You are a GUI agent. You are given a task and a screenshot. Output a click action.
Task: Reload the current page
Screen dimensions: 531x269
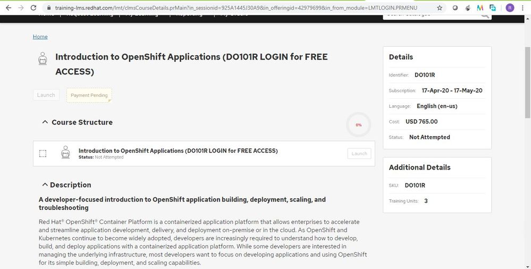pos(33,8)
